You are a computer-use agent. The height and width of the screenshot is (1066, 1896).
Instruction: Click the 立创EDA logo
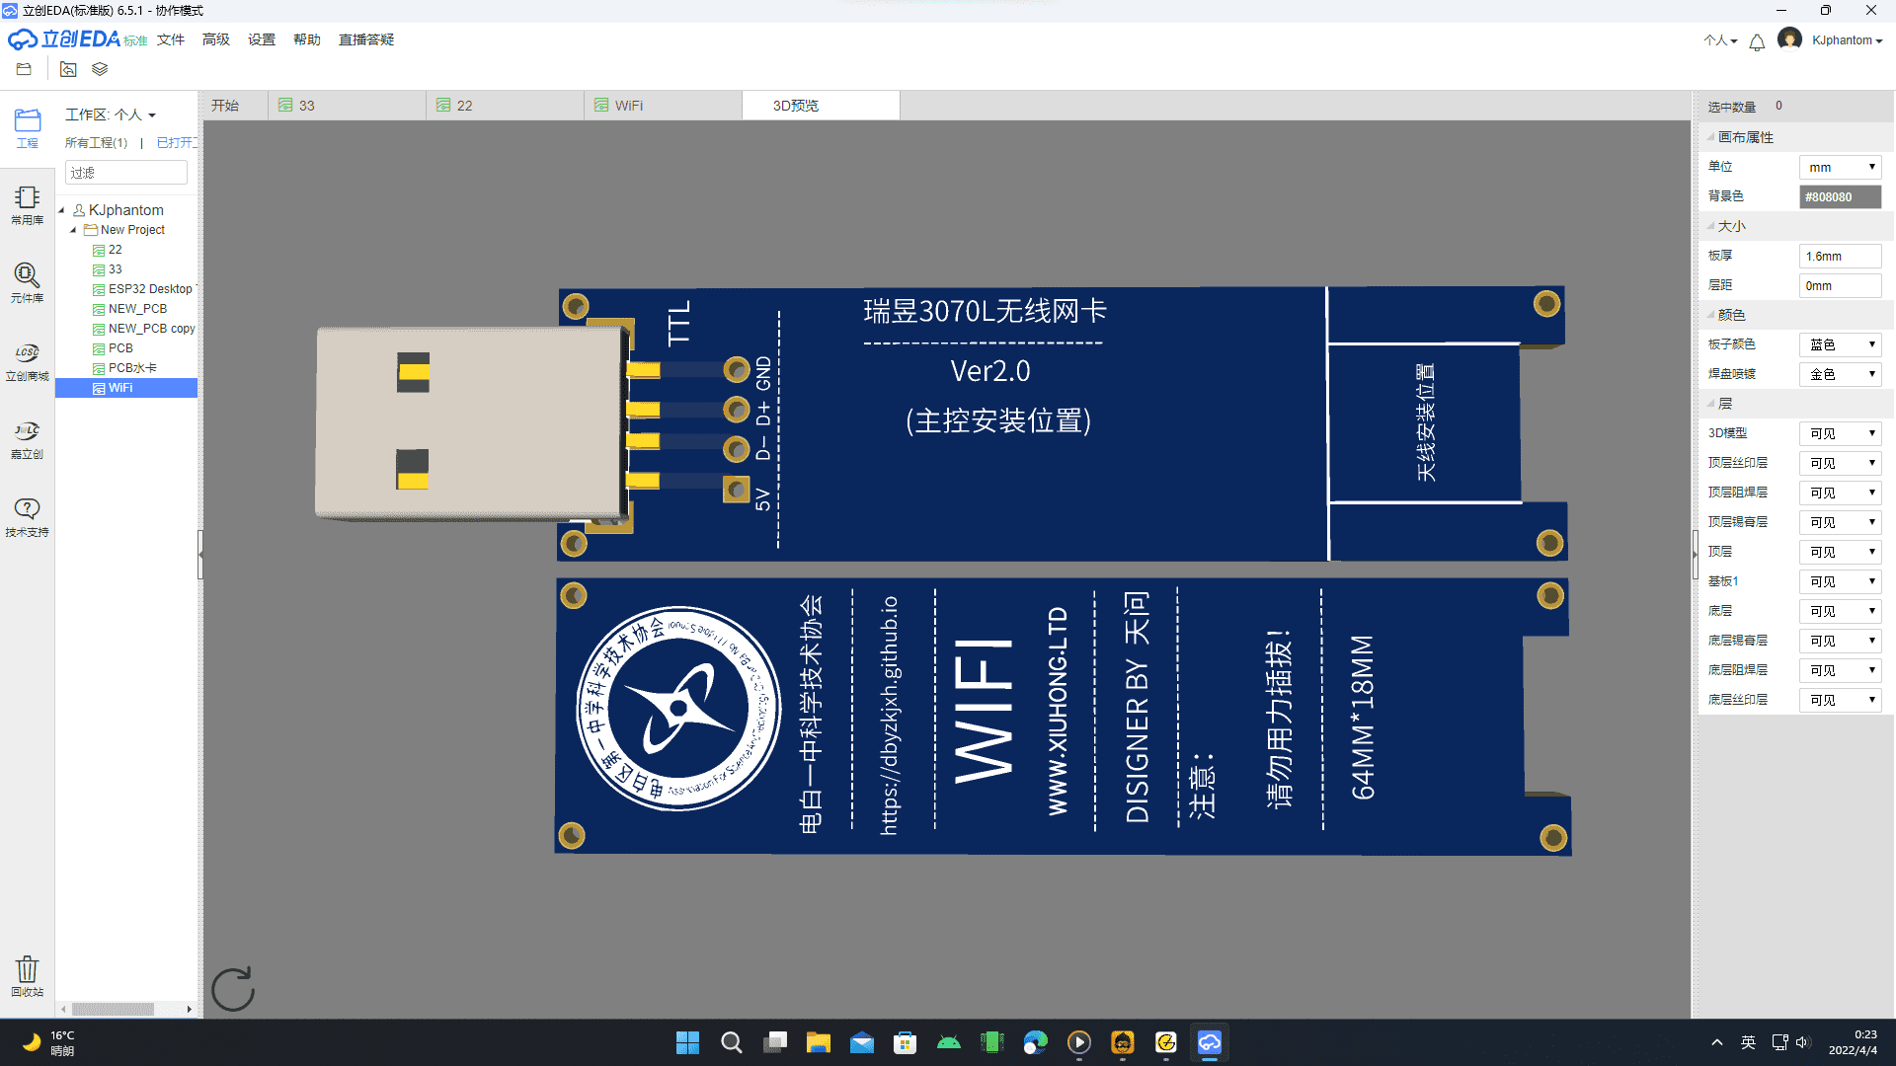pos(77,39)
